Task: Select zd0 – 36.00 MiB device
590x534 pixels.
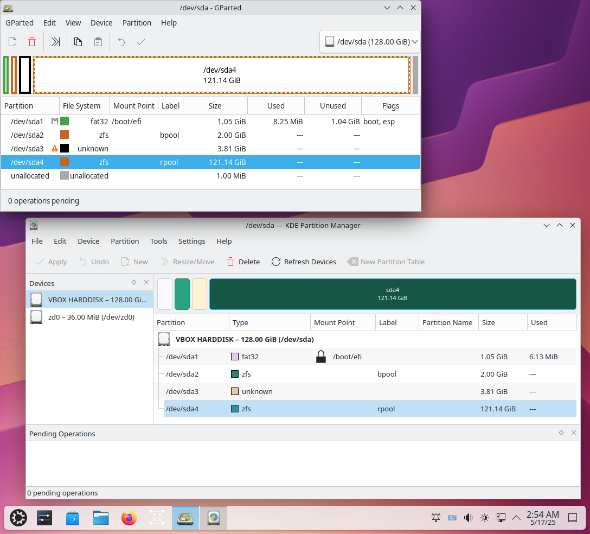Action: coord(89,317)
